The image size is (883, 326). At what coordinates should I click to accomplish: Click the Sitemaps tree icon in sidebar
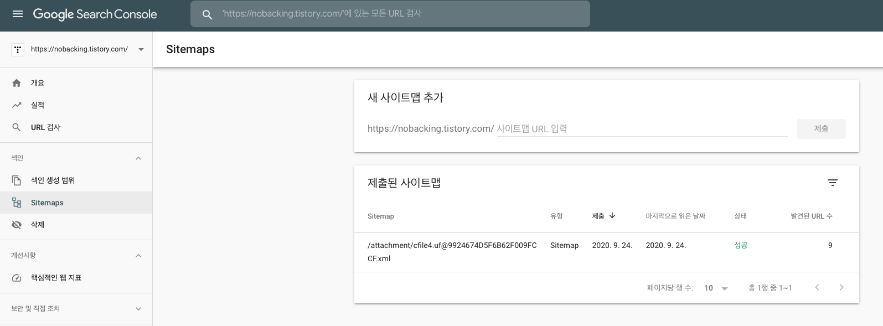17,203
